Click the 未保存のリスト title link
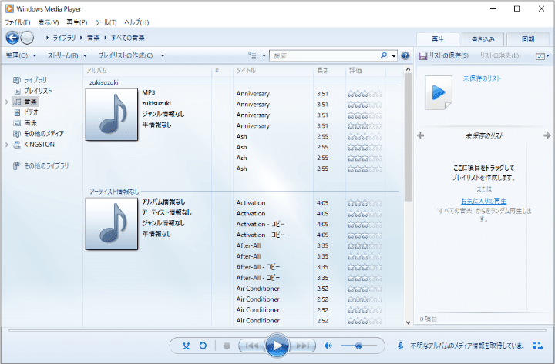555x364 pixels. click(482, 78)
